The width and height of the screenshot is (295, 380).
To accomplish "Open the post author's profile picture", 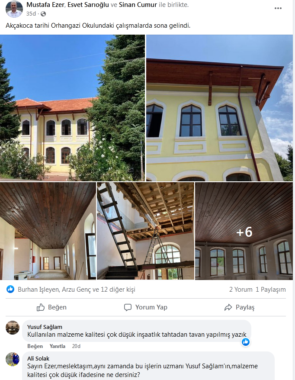I will coord(14,9).
